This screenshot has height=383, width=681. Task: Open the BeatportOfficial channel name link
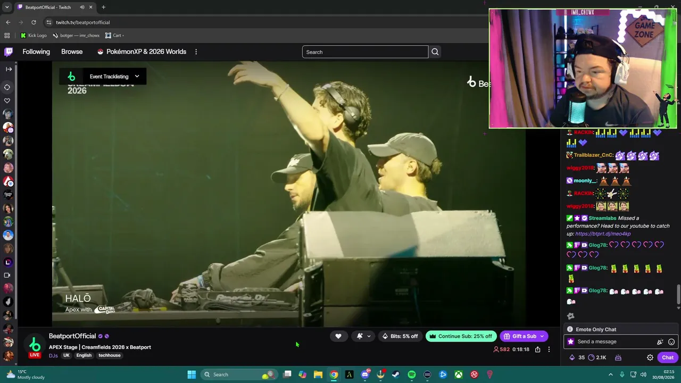72,336
